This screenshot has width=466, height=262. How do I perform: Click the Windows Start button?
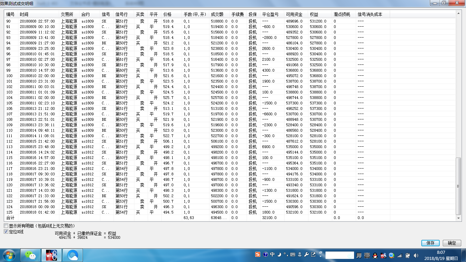point(9,255)
